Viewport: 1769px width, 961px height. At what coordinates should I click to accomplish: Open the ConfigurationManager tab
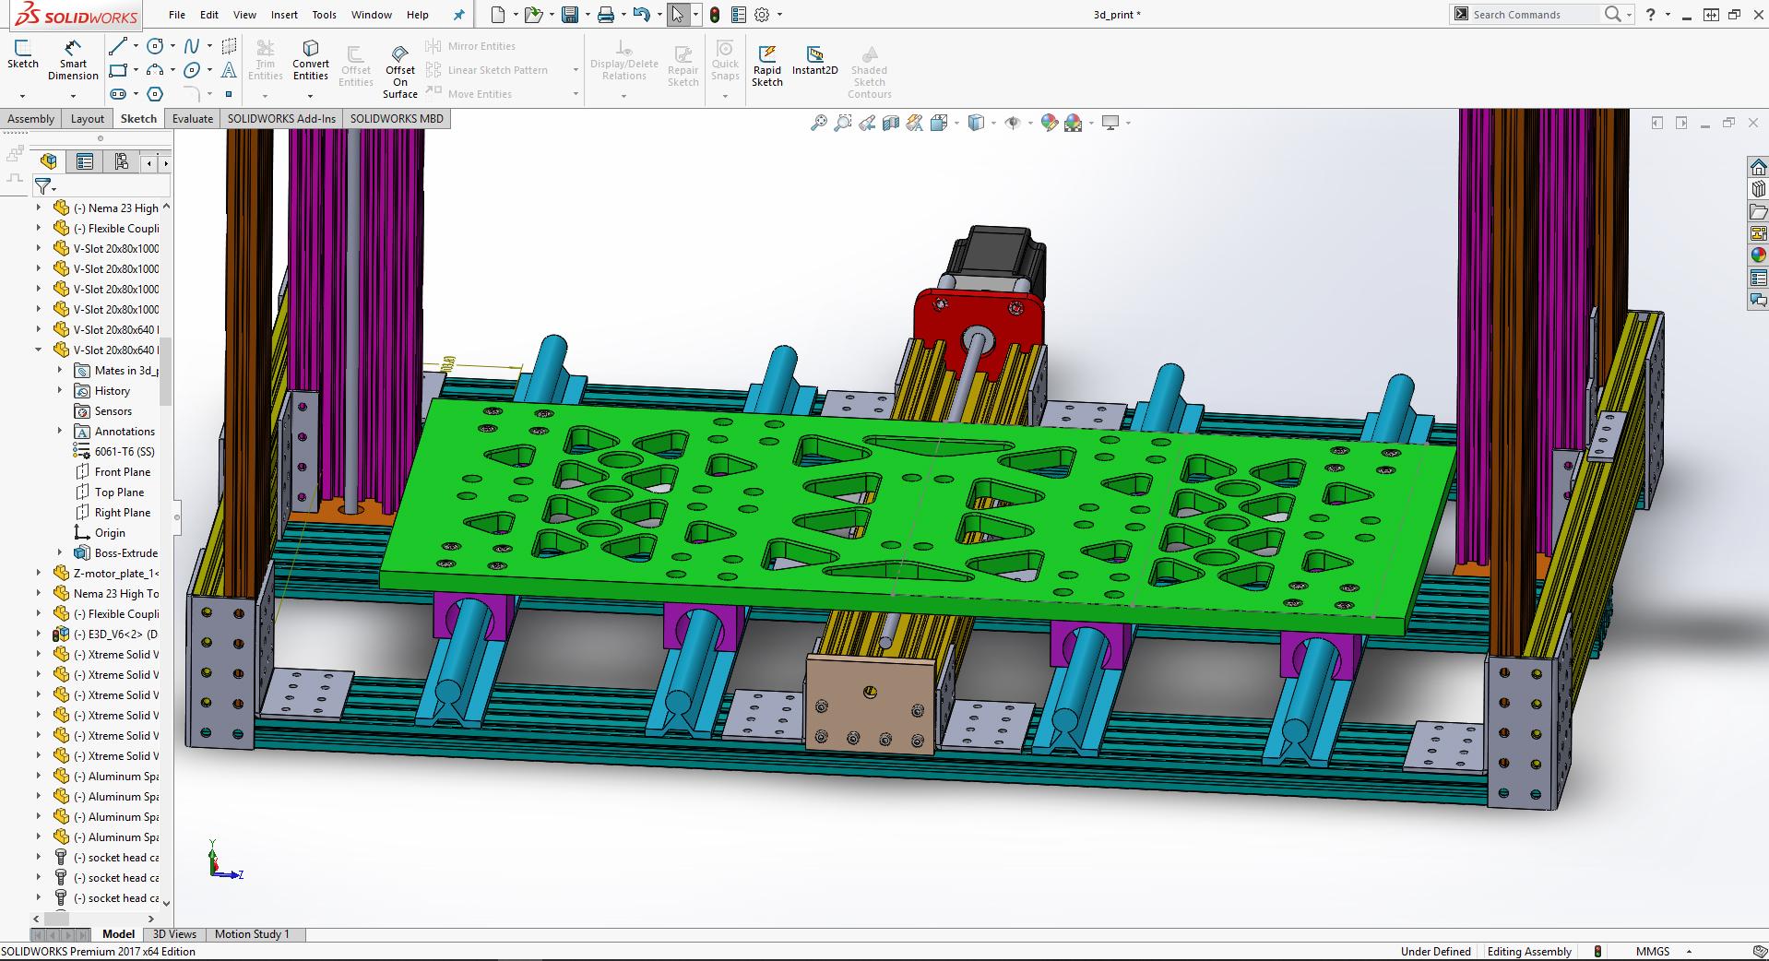(x=121, y=162)
